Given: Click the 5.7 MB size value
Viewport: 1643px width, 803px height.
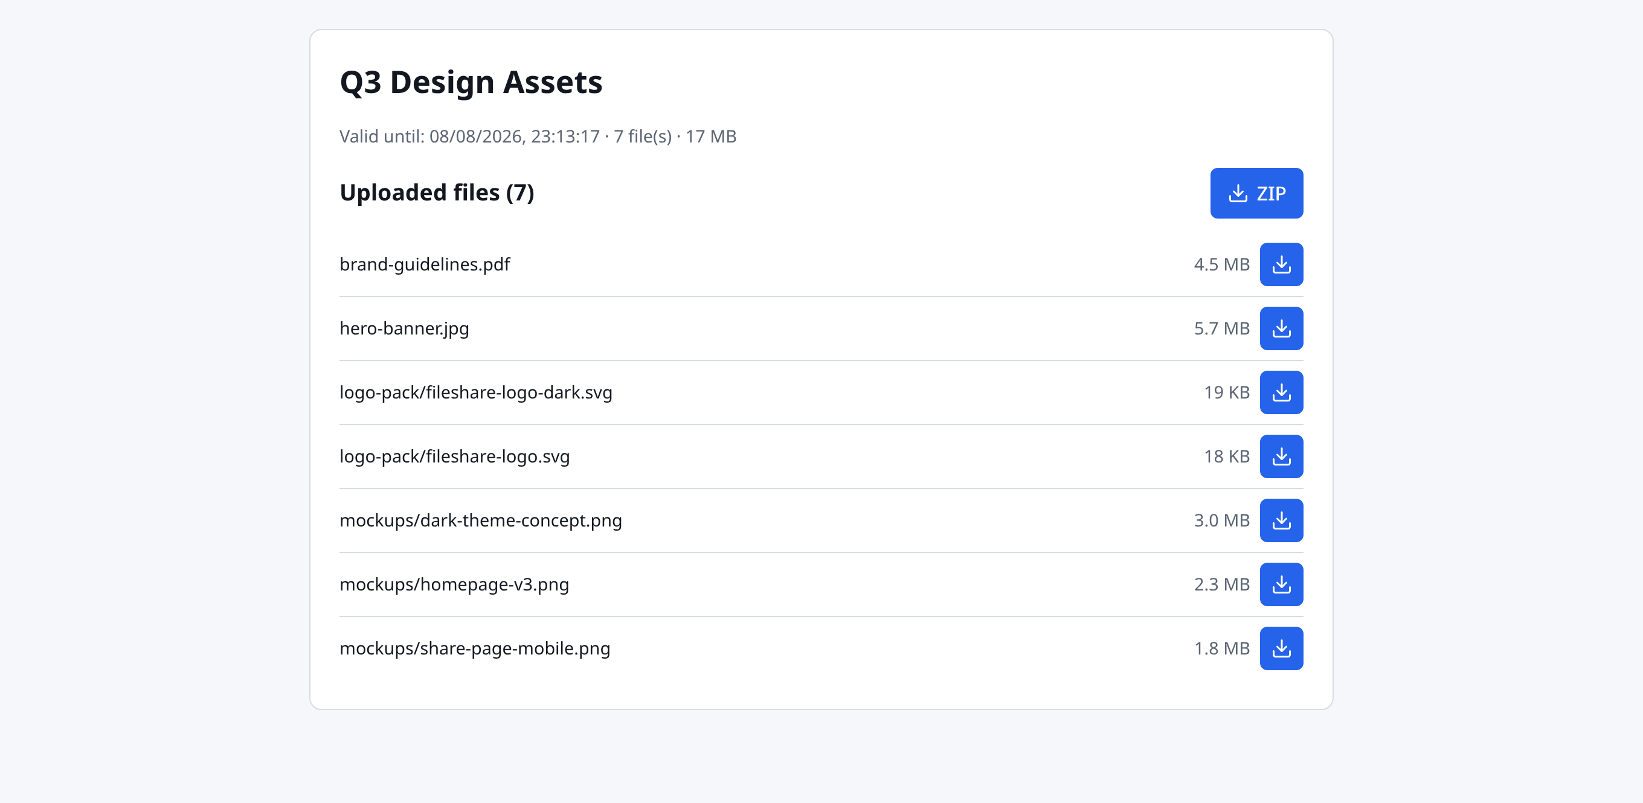Looking at the screenshot, I should [x=1221, y=329].
